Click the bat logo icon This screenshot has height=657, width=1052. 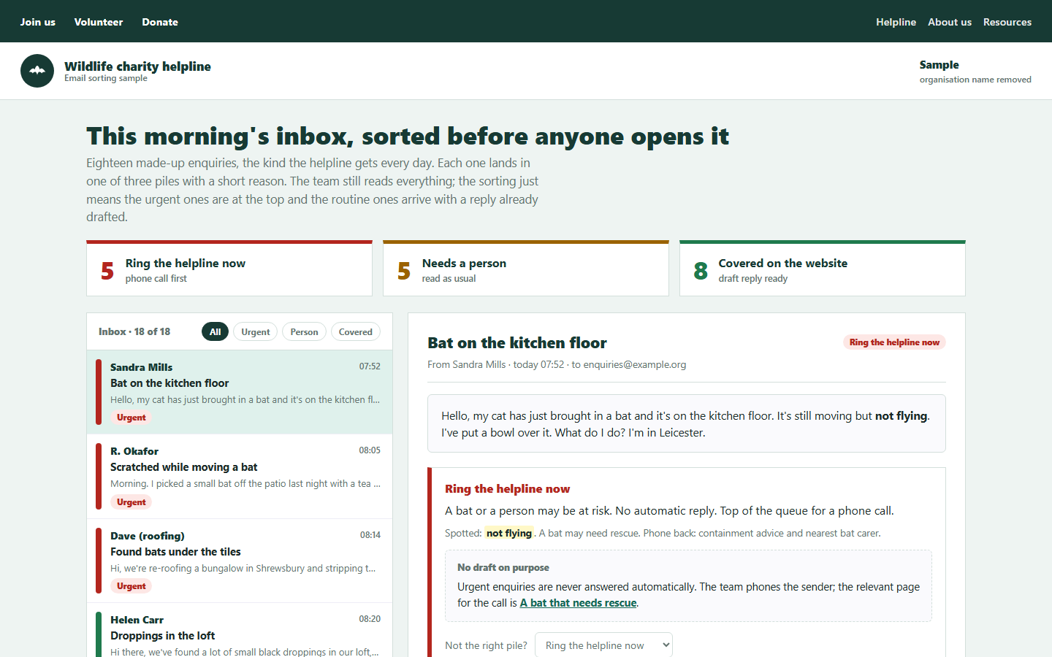[x=37, y=71]
